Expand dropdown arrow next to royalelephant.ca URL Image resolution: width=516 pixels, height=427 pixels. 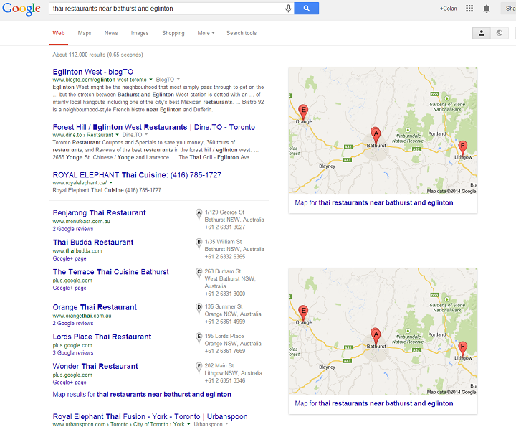point(111,182)
